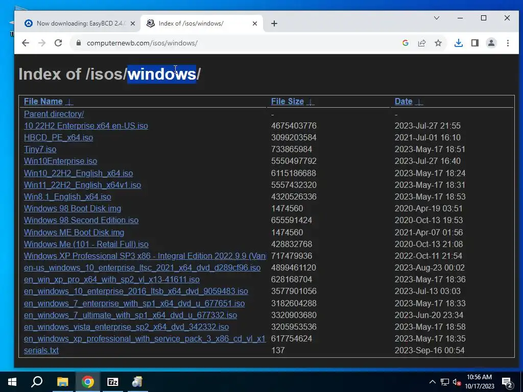Download Windows 98 Second Edition.iso
Image resolution: width=523 pixels, height=392 pixels.
click(81, 220)
